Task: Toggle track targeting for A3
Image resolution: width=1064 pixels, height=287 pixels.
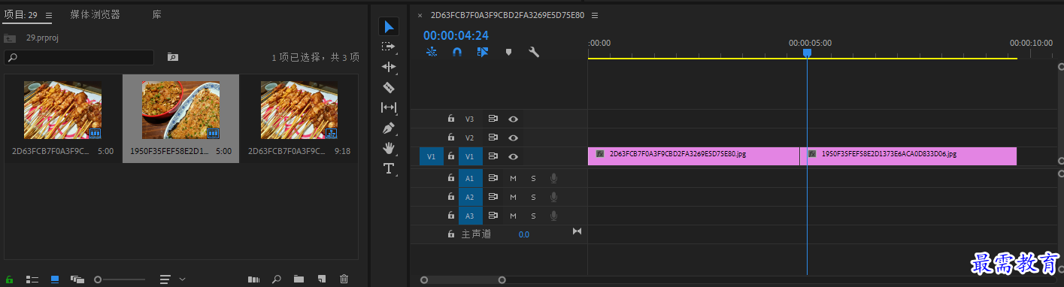Action: [470, 216]
